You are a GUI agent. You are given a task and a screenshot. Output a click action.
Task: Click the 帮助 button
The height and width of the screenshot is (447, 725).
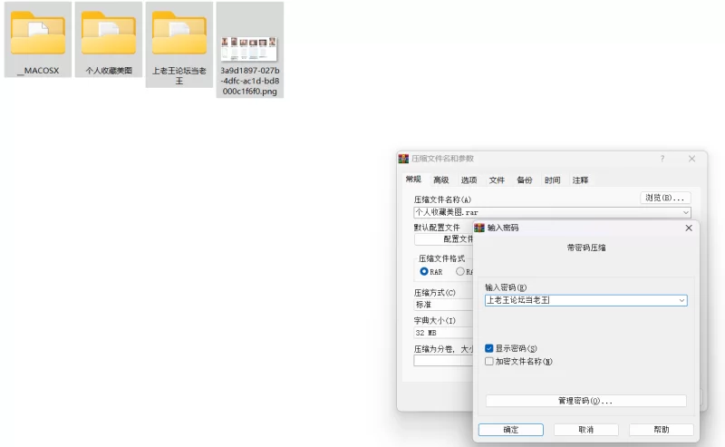tap(662, 430)
